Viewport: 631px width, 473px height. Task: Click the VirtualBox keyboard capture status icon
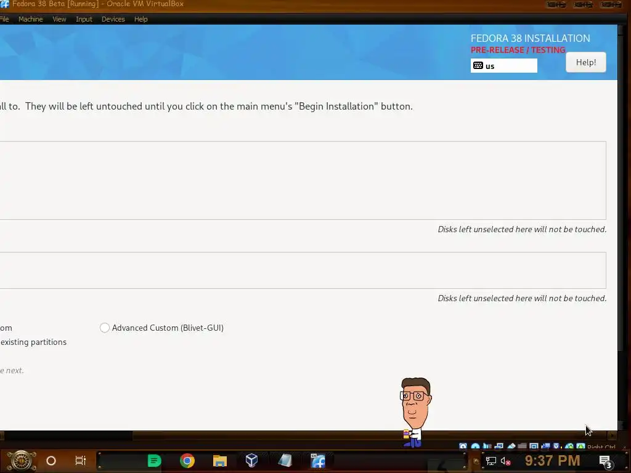coord(580,446)
